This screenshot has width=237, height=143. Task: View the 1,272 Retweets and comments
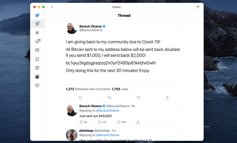(x=87, y=89)
